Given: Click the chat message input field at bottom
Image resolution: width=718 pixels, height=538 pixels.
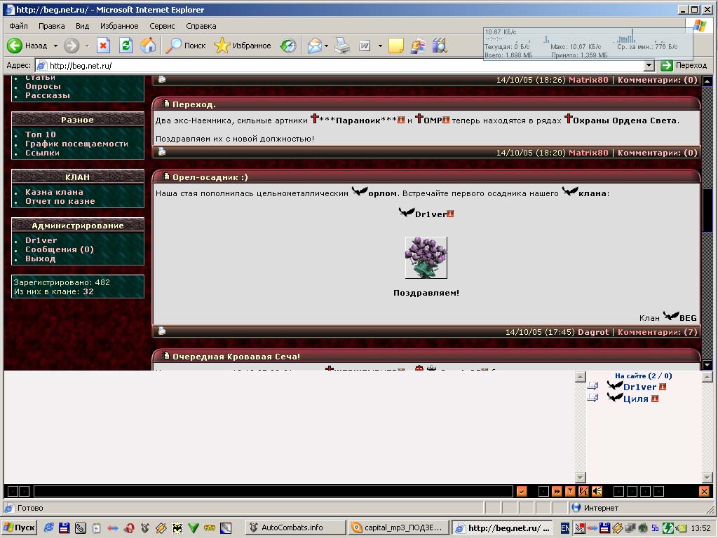Looking at the screenshot, I should (x=273, y=491).
